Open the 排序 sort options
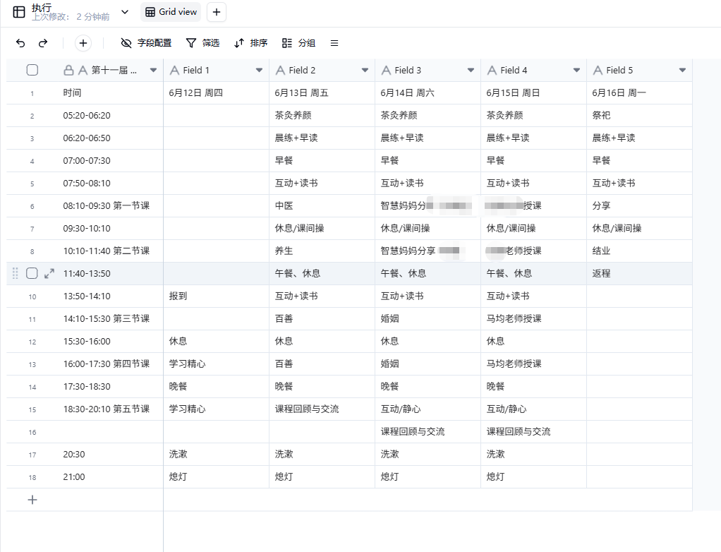Viewport: 721px width, 552px height. (x=250, y=43)
